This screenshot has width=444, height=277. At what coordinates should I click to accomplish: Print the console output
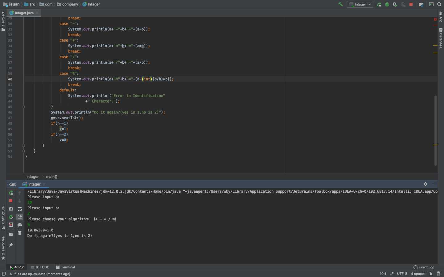pyautogui.click(x=20, y=225)
